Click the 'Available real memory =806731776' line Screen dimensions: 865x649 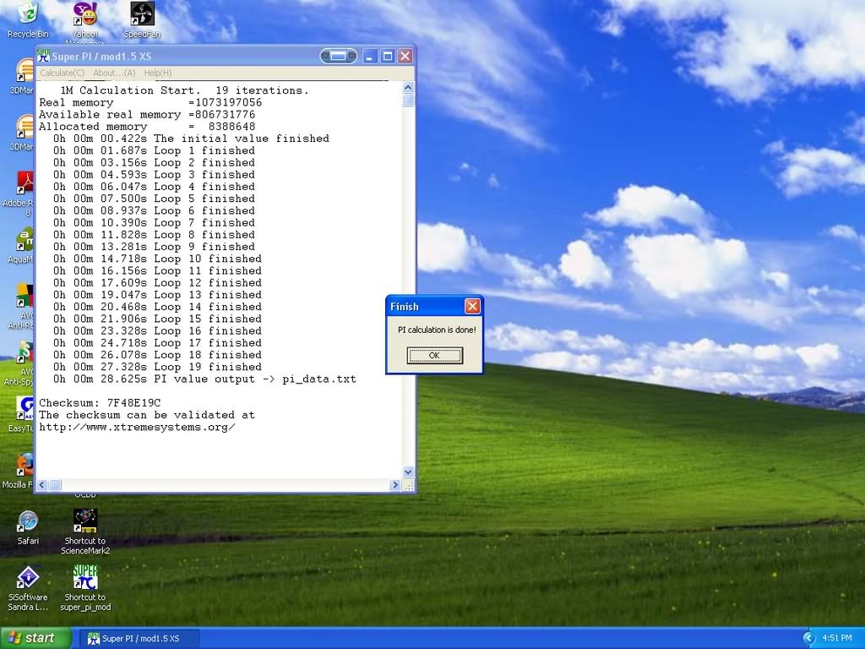click(x=147, y=115)
